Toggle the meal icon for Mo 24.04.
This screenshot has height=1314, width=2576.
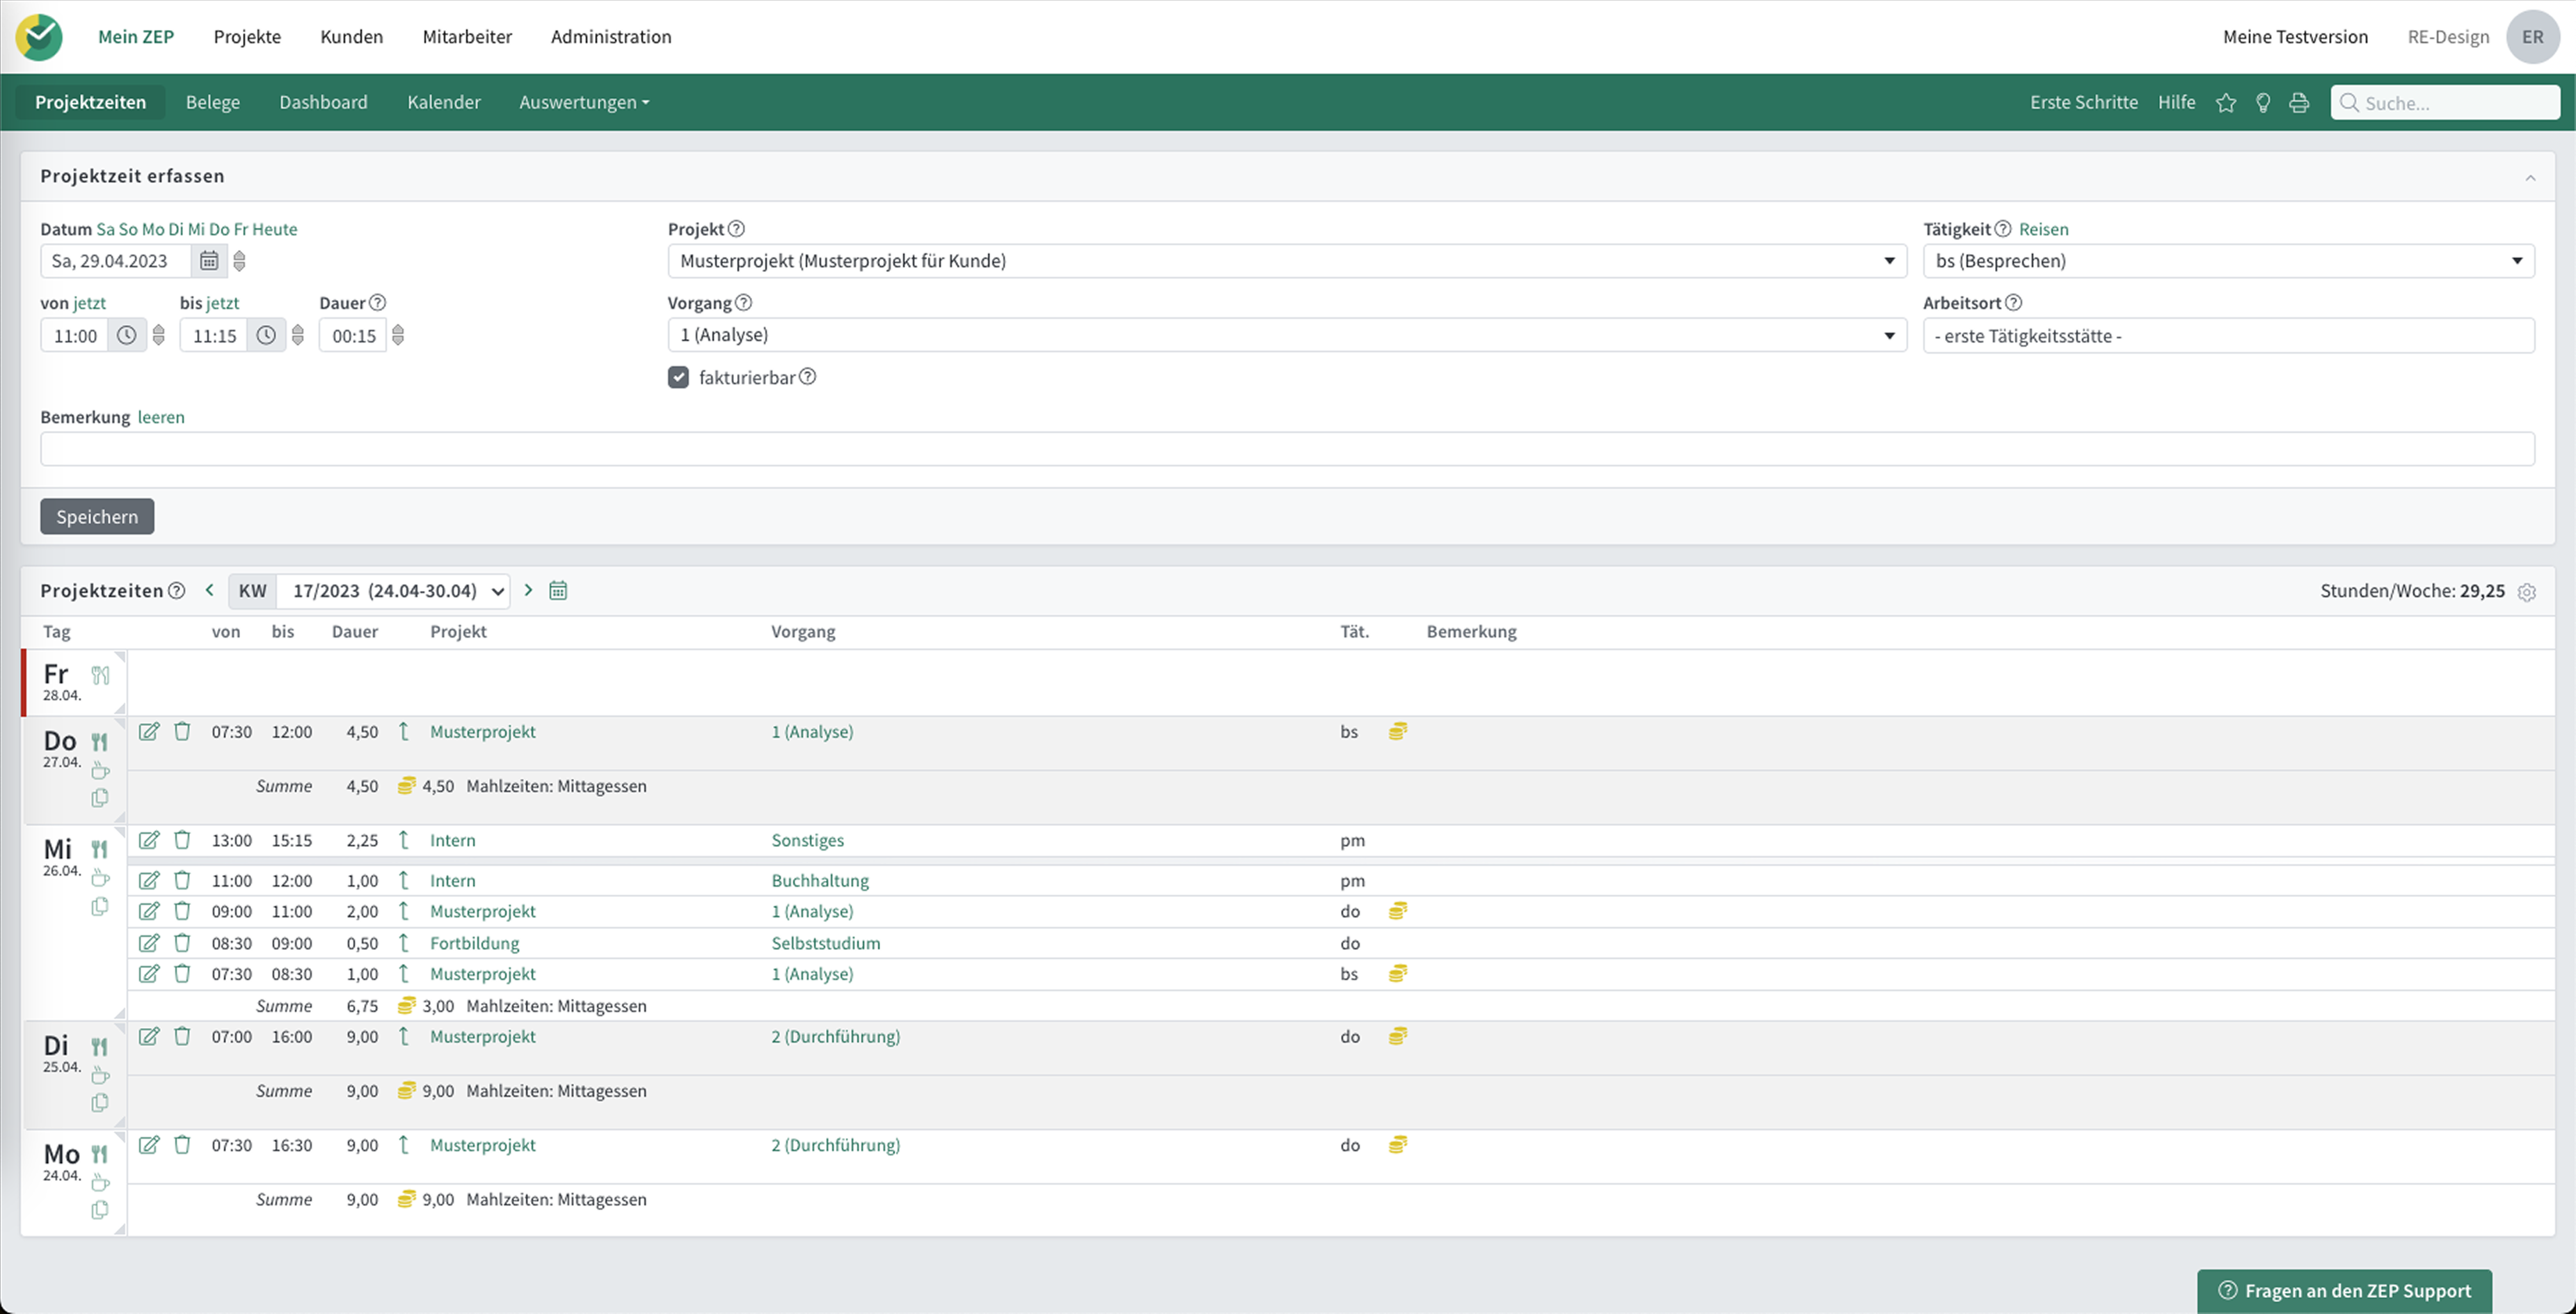pos(99,1154)
